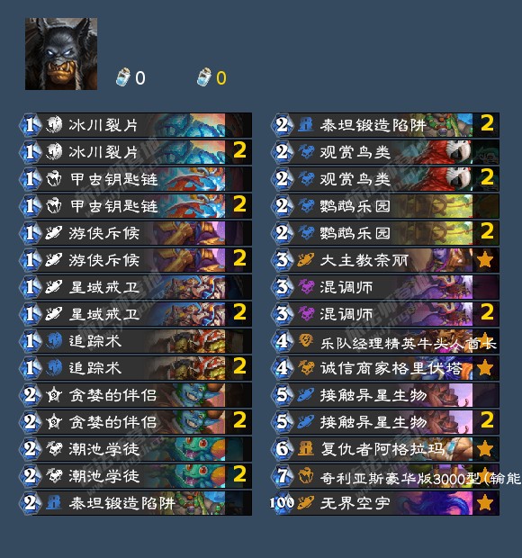Click the yellow dust bottle icon
Image resolution: width=522 pixels, height=558 pixels.
(x=204, y=76)
